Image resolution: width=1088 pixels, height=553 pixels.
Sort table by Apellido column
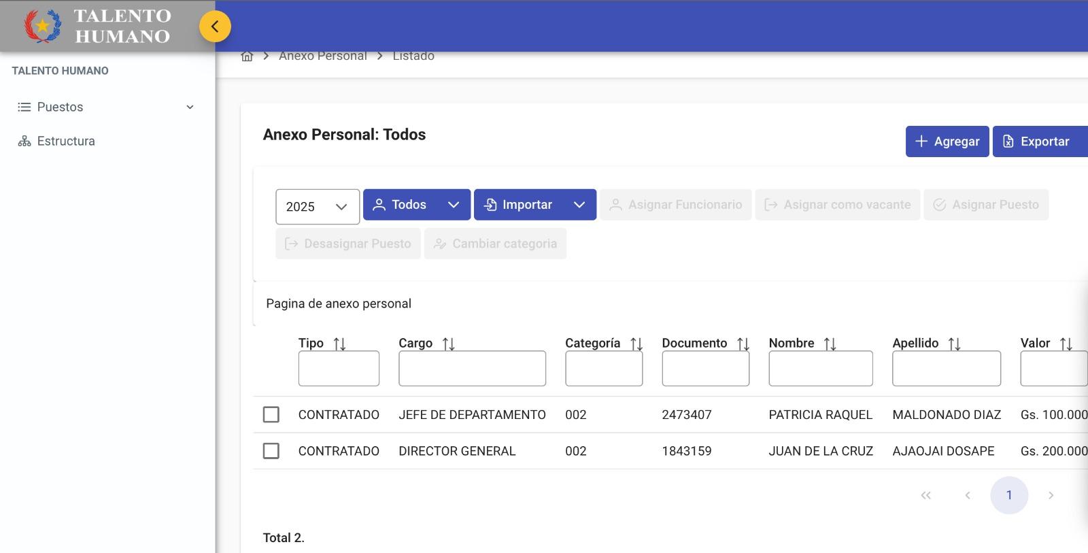click(x=954, y=343)
